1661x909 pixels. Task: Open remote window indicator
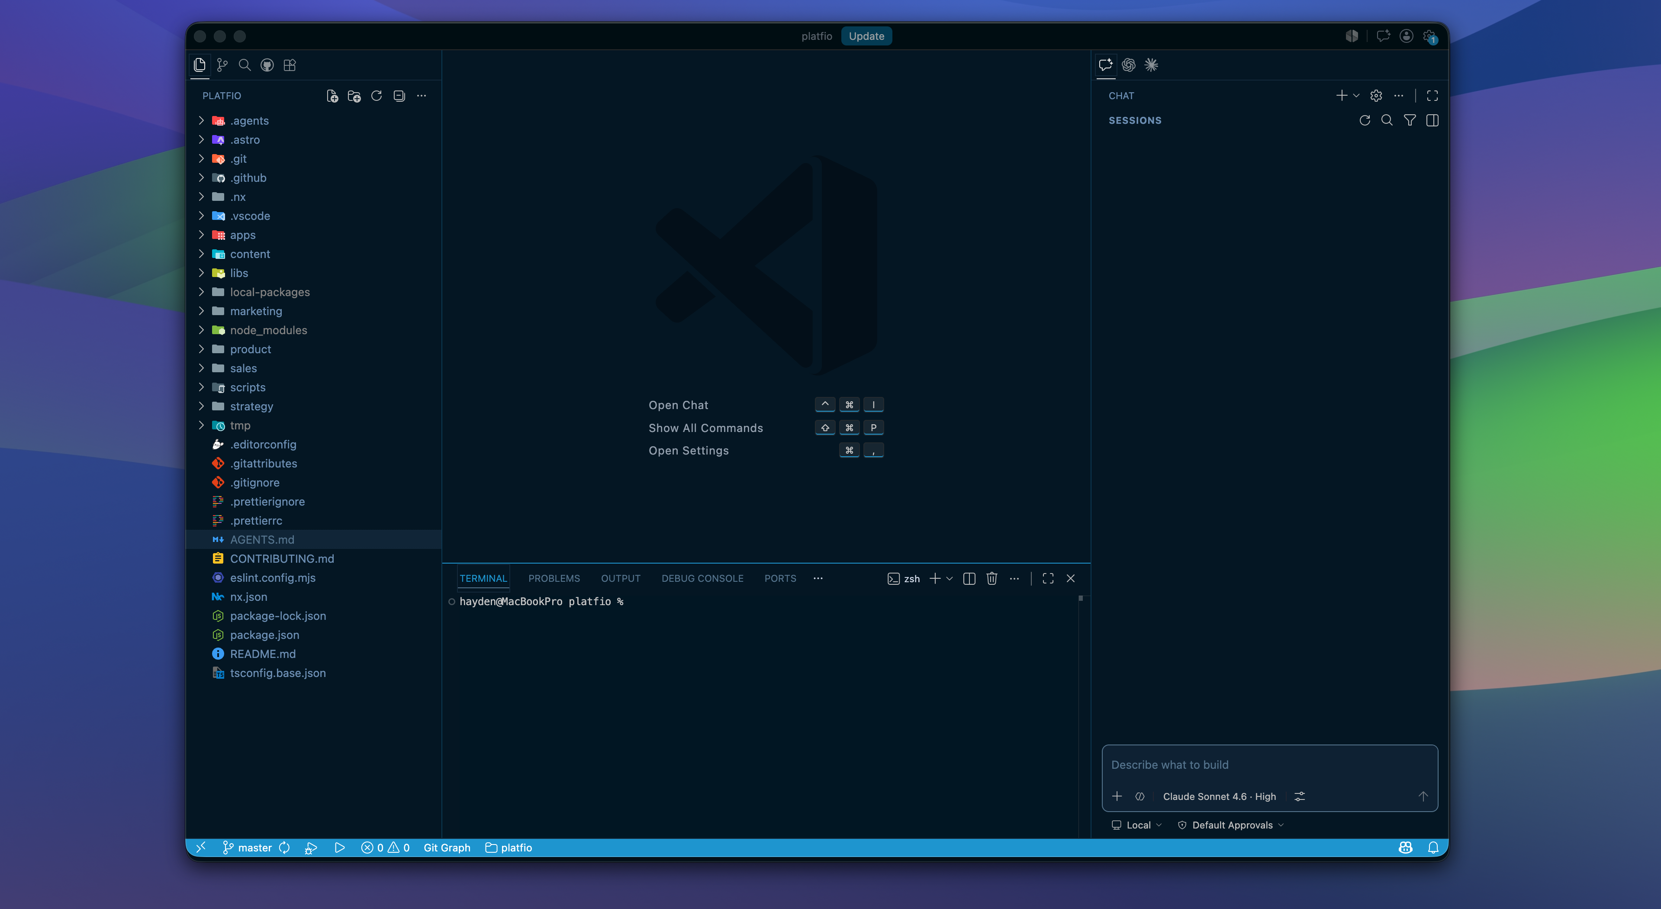point(200,848)
